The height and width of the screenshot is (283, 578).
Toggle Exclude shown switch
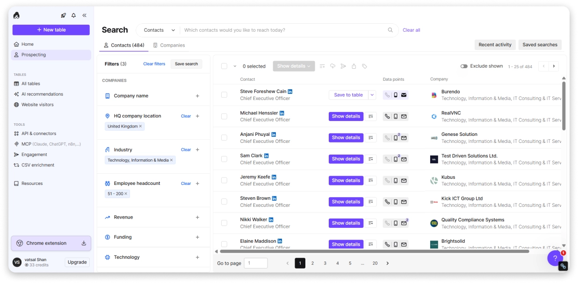tap(464, 66)
